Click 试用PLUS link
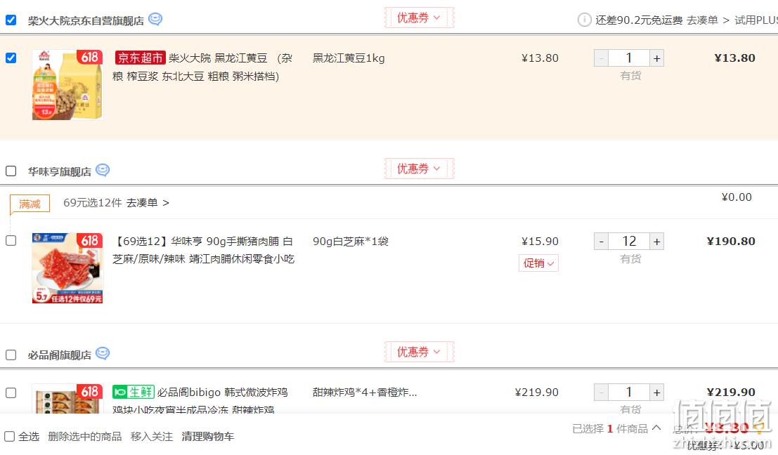 pos(756,20)
